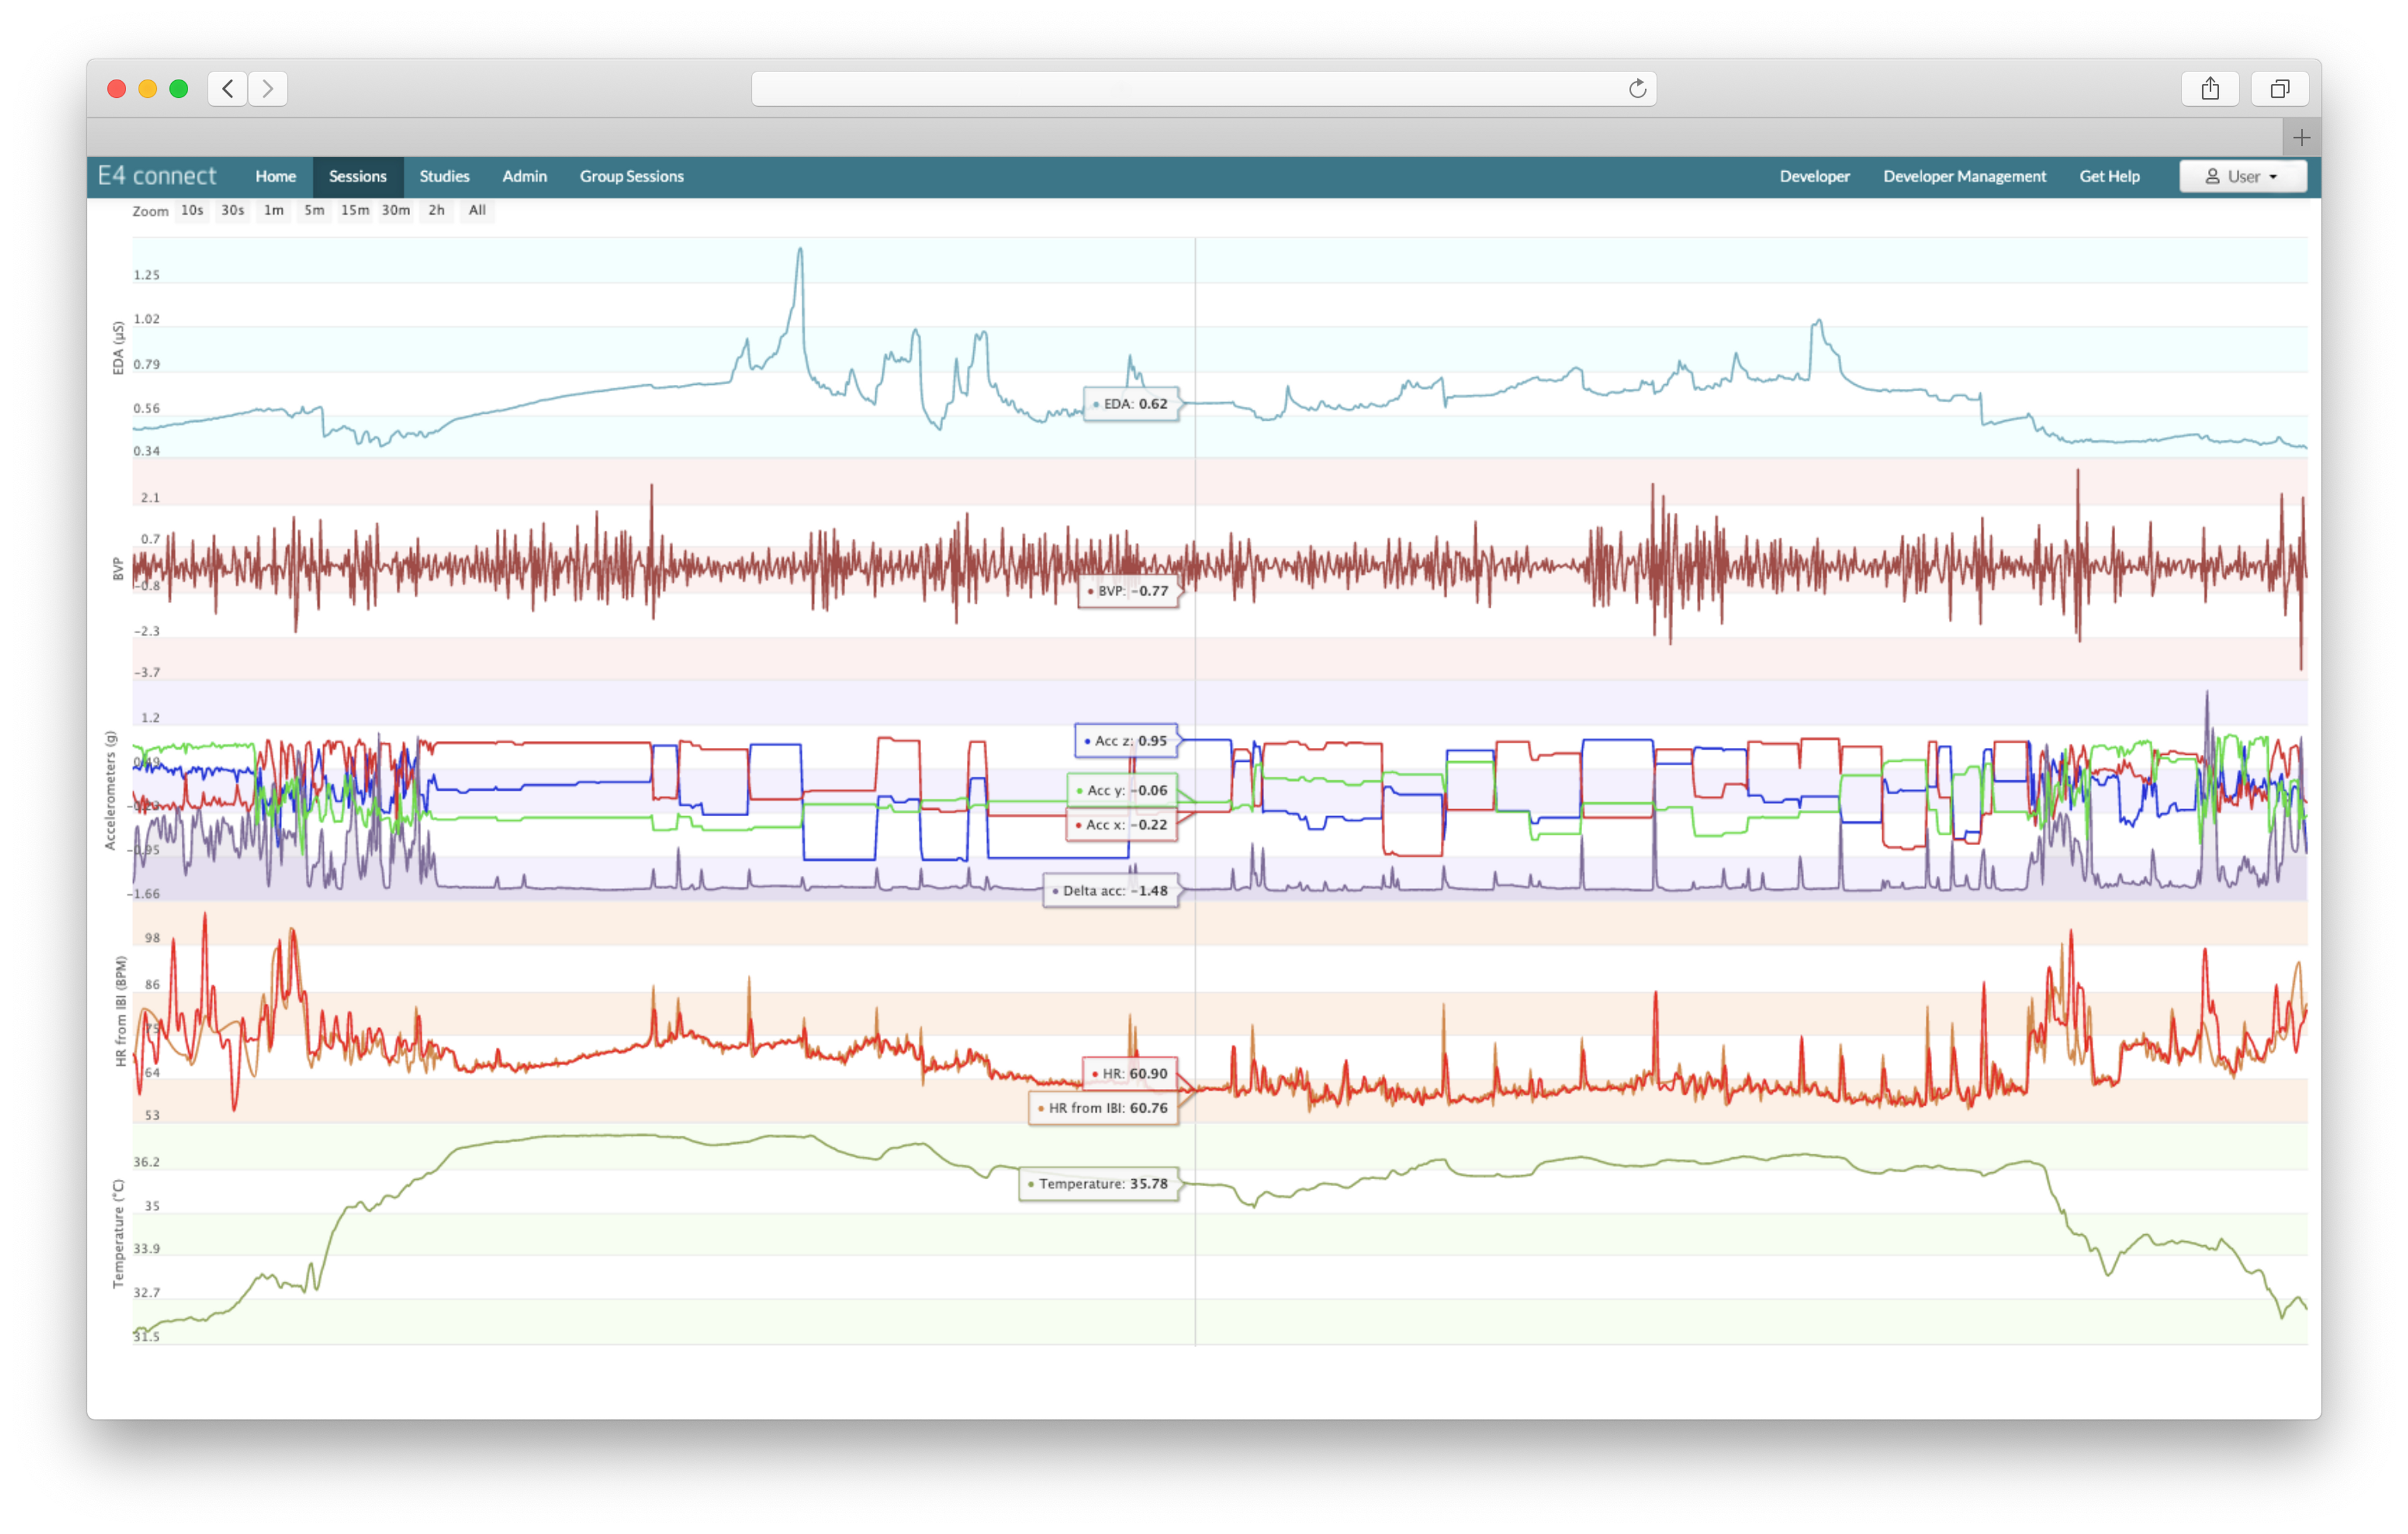
Task: Open the User account dropdown
Action: [x=2242, y=176]
